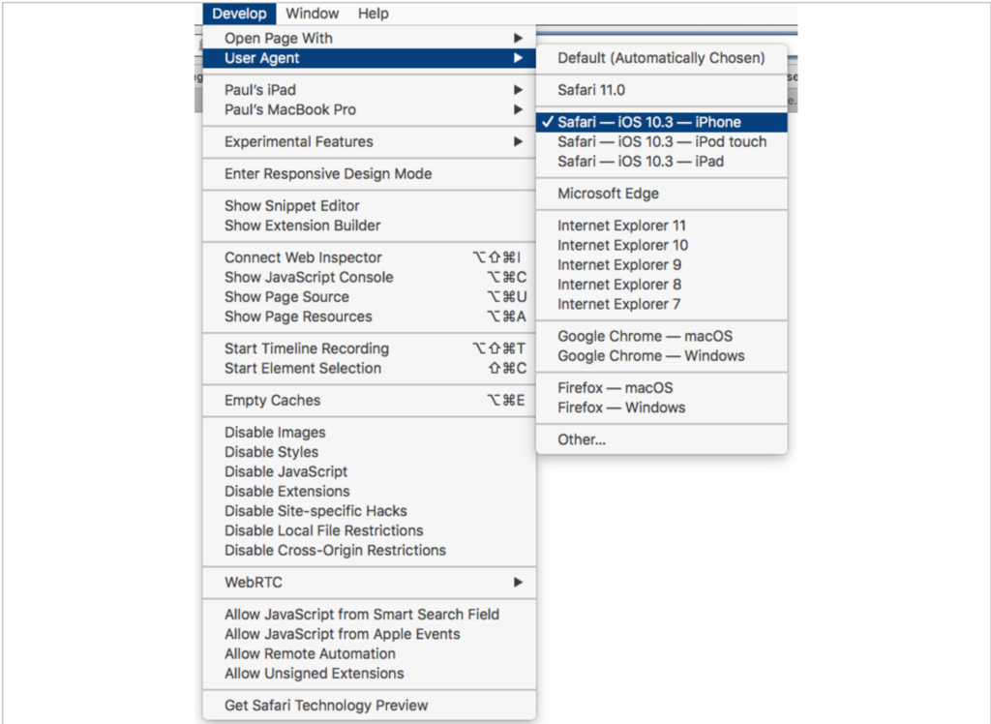
Task: Select Safari 11.0 user agent
Action: 662,90
